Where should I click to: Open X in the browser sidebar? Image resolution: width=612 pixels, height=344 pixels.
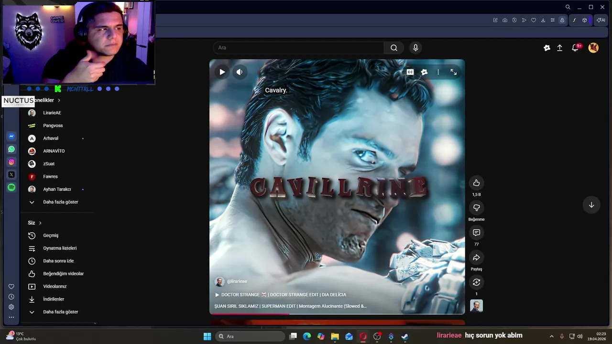tap(11, 175)
